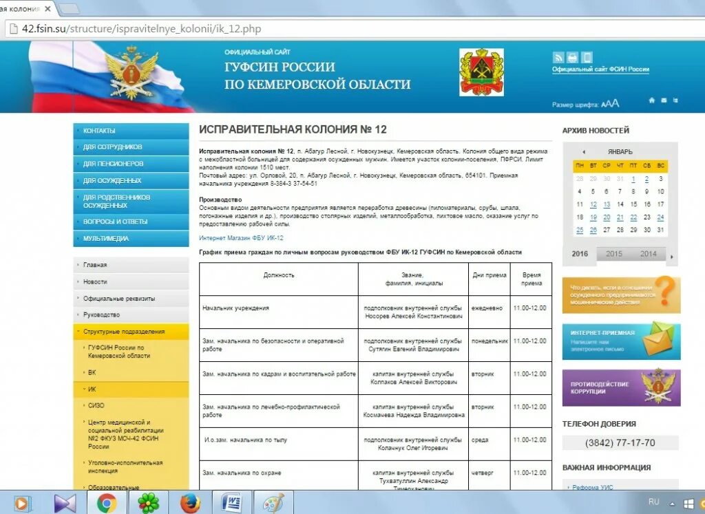Click the orange fraud-advice banner with question mark
Screen dimensions: 705x514
pyautogui.click(x=621, y=295)
